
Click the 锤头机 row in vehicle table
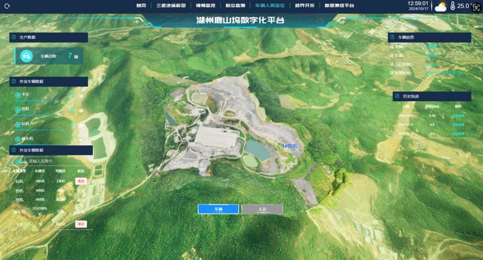(x=51, y=211)
